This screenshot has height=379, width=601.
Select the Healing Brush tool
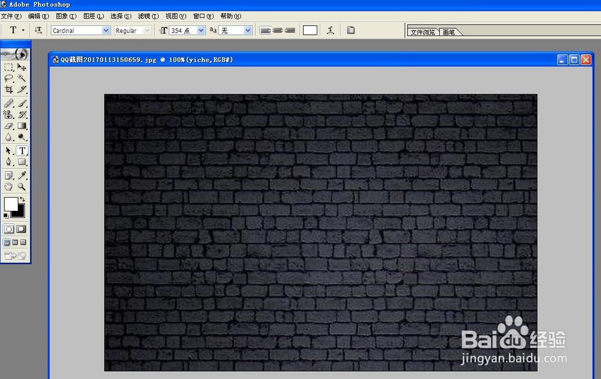pyautogui.click(x=8, y=103)
